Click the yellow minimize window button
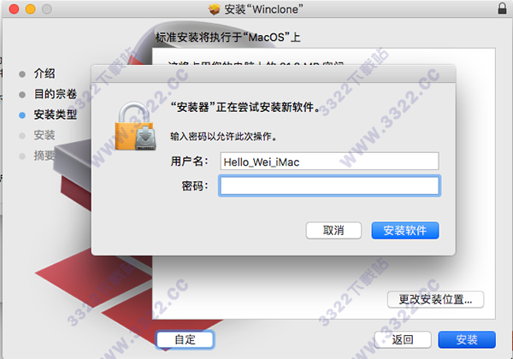 click(x=31, y=9)
